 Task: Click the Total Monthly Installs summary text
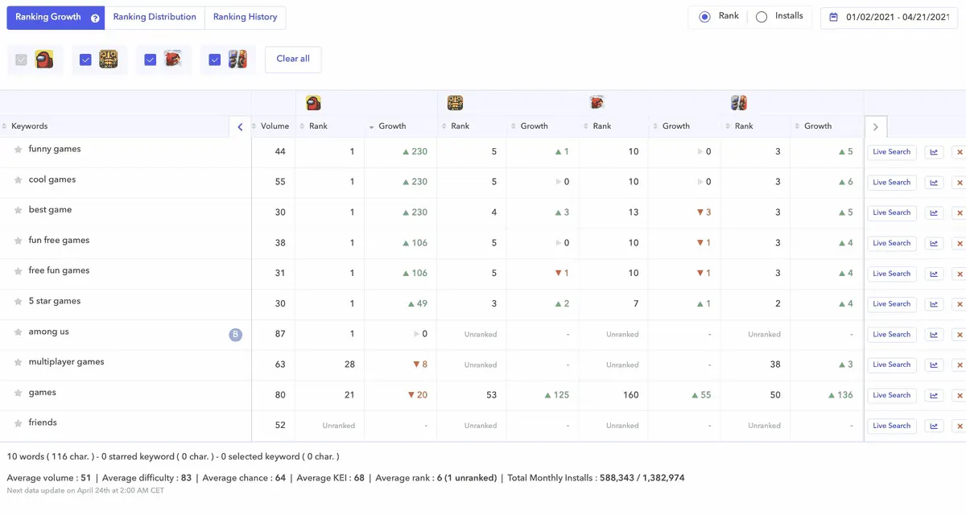click(x=596, y=478)
